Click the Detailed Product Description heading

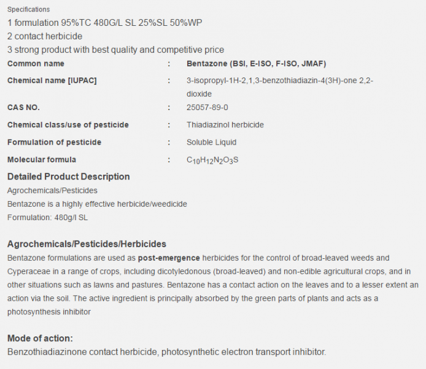[x=69, y=177]
